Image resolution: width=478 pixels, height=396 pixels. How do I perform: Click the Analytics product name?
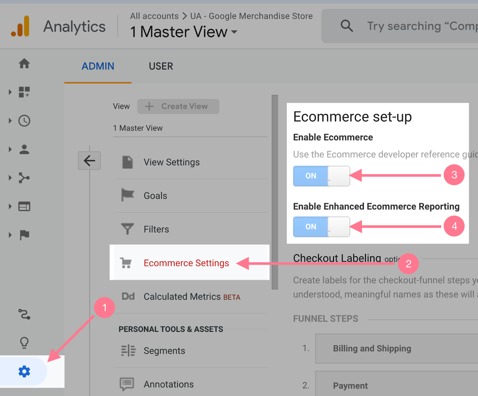(74, 26)
